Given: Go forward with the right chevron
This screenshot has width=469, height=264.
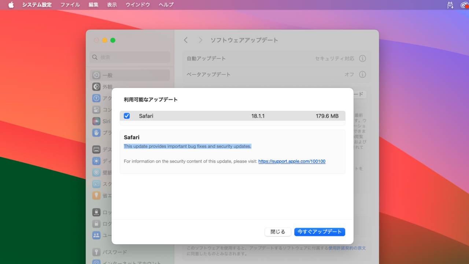Looking at the screenshot, I should pos(200,40).
